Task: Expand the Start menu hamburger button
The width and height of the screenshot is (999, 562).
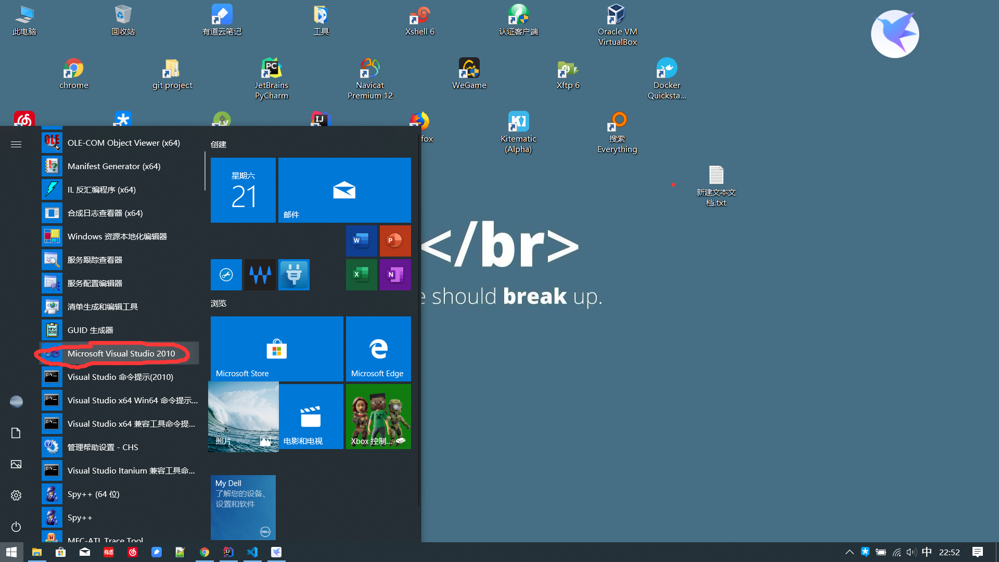Action: (x=16, y=144)
